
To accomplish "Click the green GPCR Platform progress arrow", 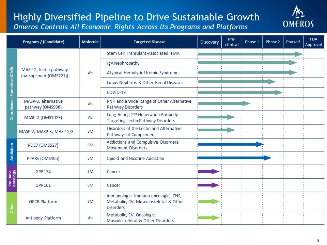I will pos(209,201).
